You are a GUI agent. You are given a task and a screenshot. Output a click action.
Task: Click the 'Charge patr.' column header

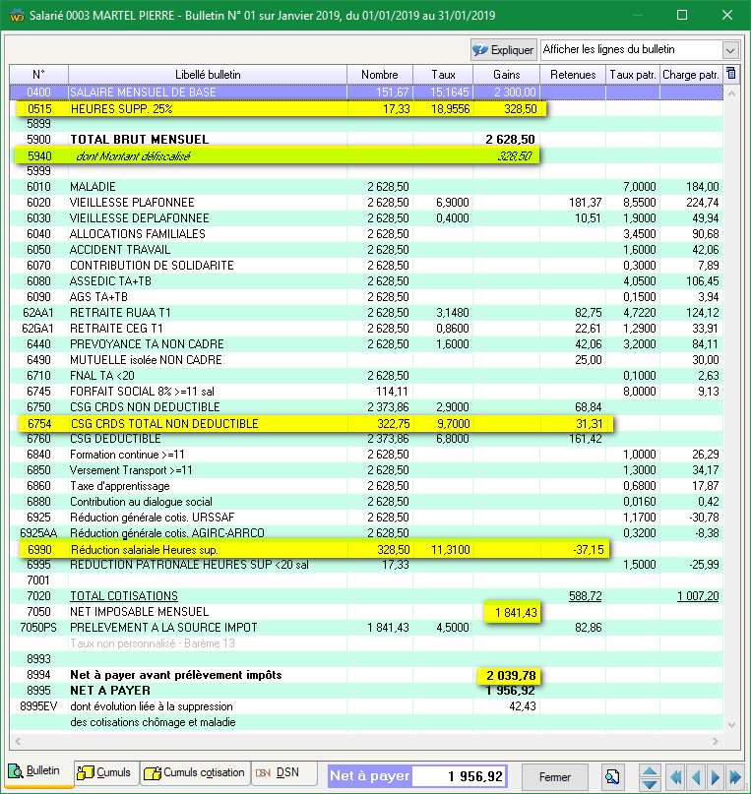691,75
